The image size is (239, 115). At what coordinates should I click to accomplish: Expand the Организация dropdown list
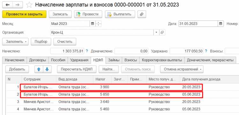pos(156,32)
